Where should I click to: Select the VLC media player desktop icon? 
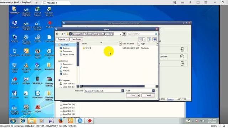[x=26, y=68]
